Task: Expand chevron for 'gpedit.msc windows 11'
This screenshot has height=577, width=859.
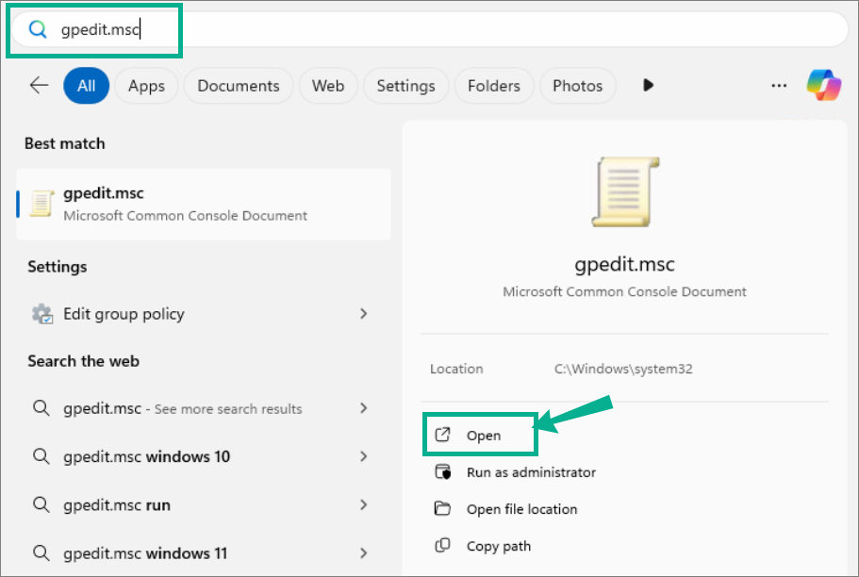Action: [363, 552]
